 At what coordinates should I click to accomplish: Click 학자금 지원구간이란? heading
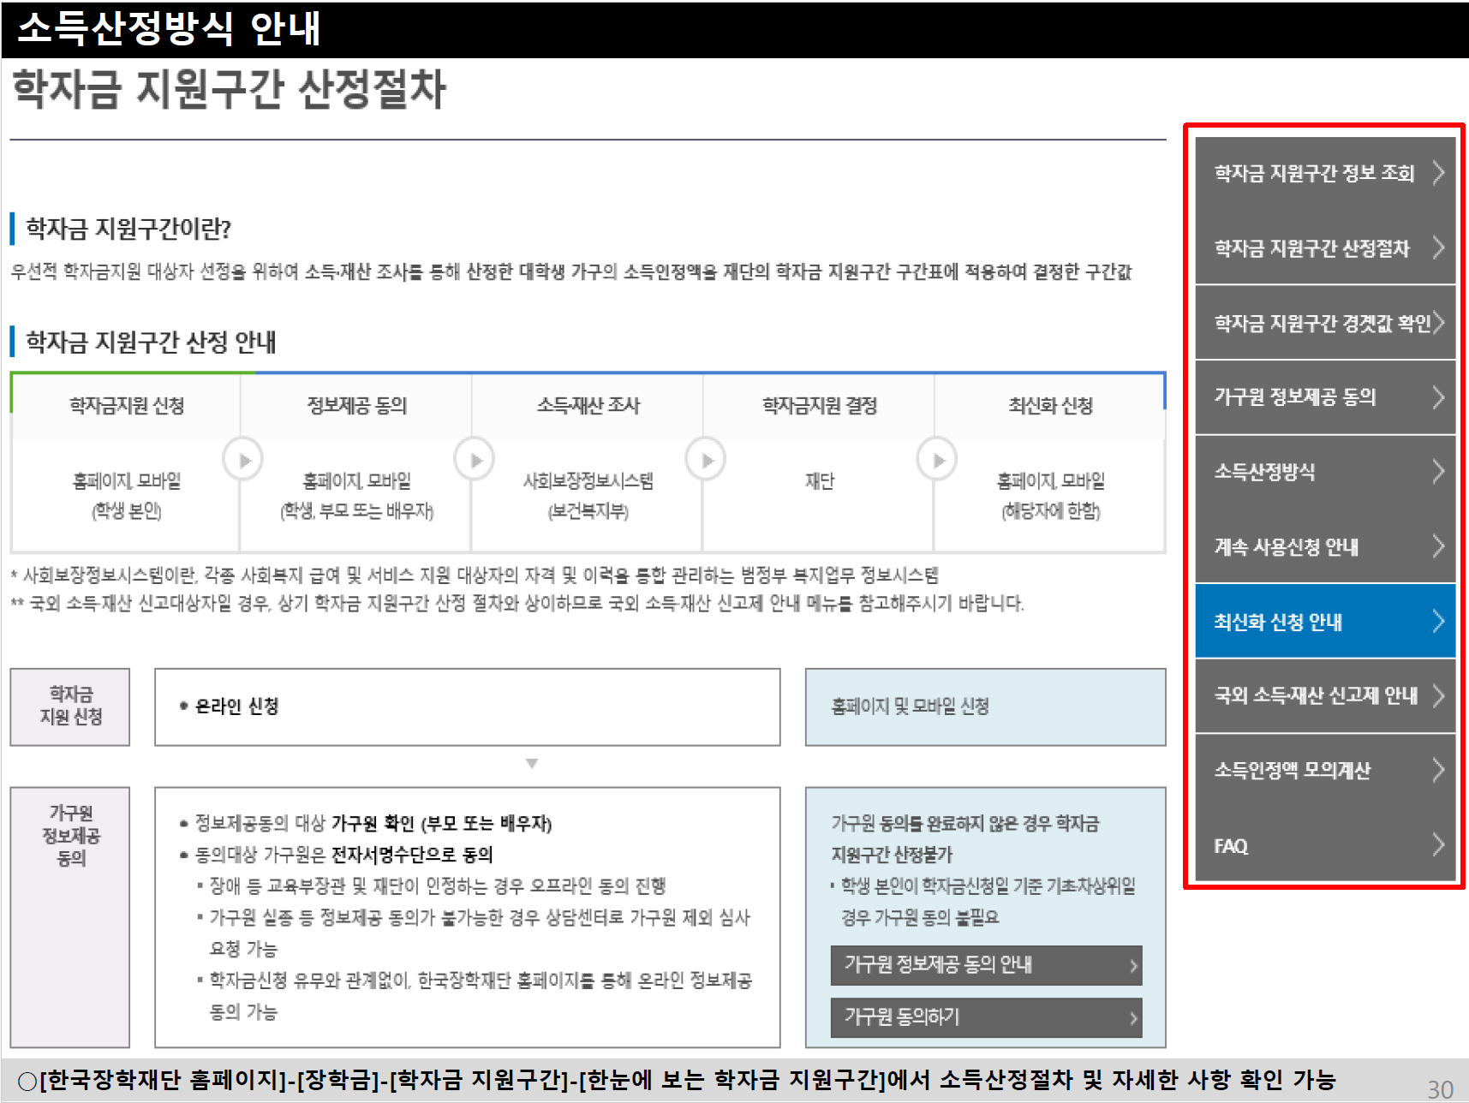tap(128, 229)
